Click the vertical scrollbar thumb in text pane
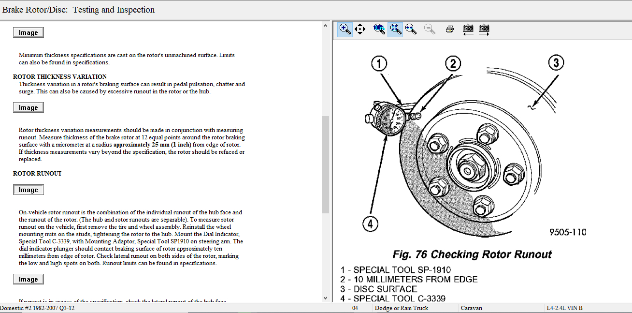Image resolution: width=632 pixels, height=313 pixels. click(325, 164)
